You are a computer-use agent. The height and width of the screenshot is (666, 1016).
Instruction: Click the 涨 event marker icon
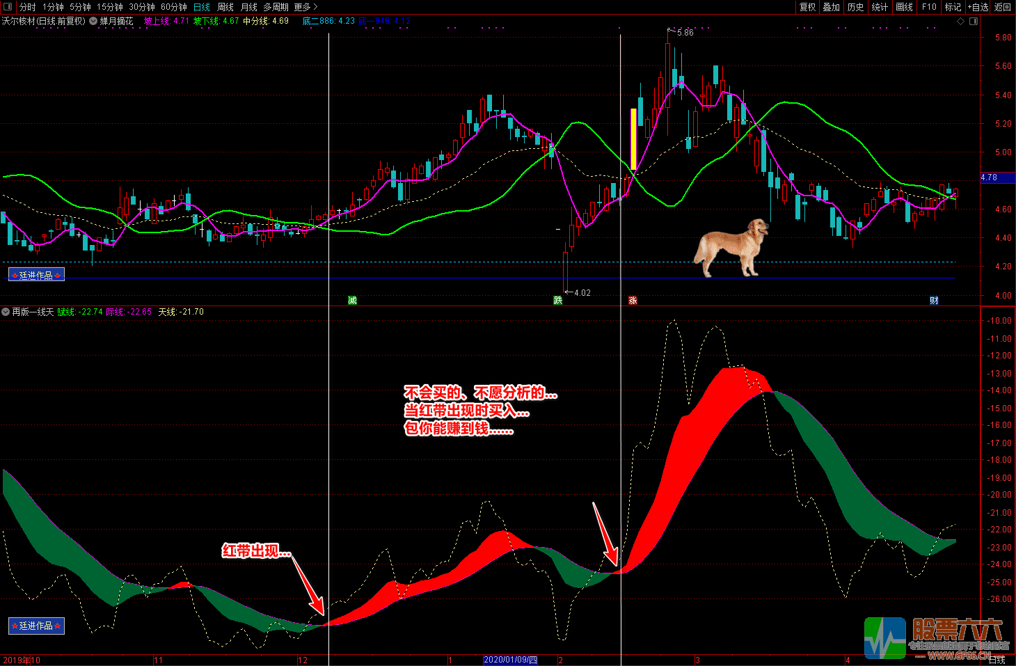coord(633,300)
